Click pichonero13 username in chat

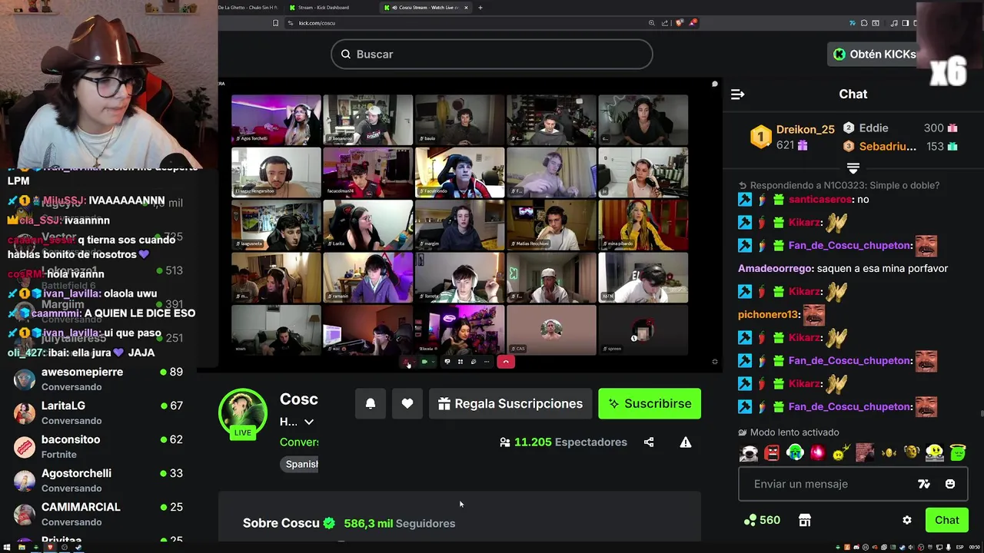coord(769,315)
